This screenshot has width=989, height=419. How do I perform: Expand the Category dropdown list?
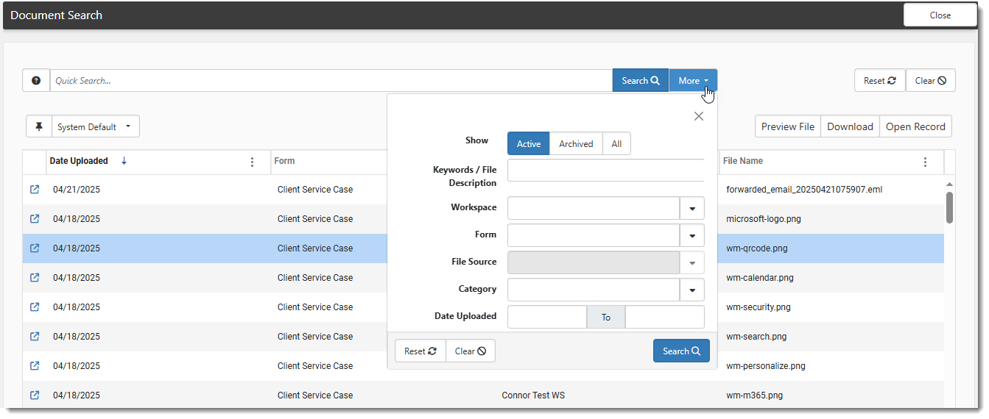pos(691,290)
